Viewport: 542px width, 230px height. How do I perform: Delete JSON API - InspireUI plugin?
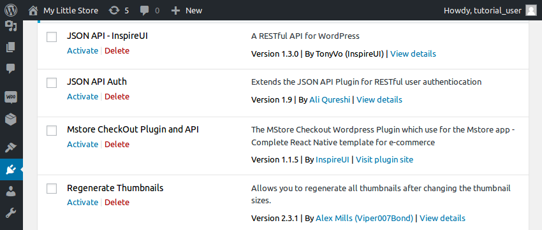(x=117, y=51)
